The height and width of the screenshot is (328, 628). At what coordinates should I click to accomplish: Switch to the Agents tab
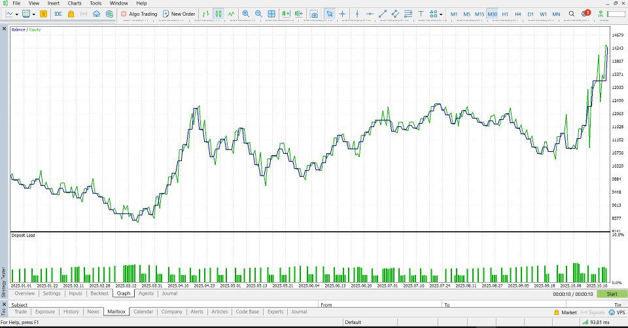[146, 293]
